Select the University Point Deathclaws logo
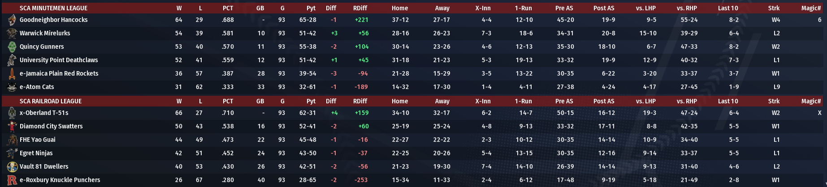 coord(12,60)
